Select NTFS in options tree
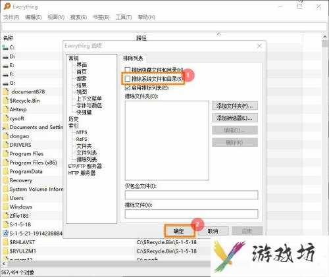The height and width of the screenshot is (277, 329). [x=82, y=132]
